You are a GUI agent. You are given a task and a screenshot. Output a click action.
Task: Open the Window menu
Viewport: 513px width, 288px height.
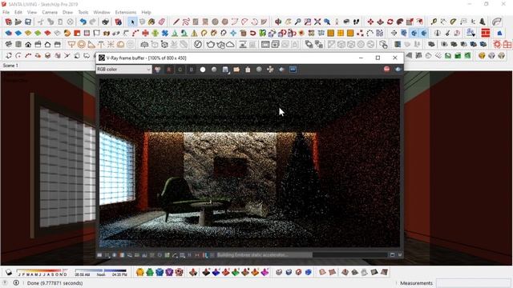tap(102, 13)
